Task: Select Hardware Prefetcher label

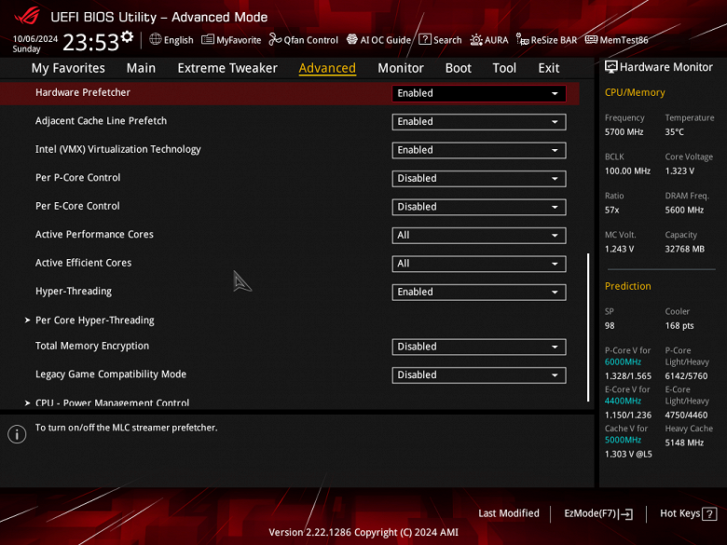Action: (83, 92)
